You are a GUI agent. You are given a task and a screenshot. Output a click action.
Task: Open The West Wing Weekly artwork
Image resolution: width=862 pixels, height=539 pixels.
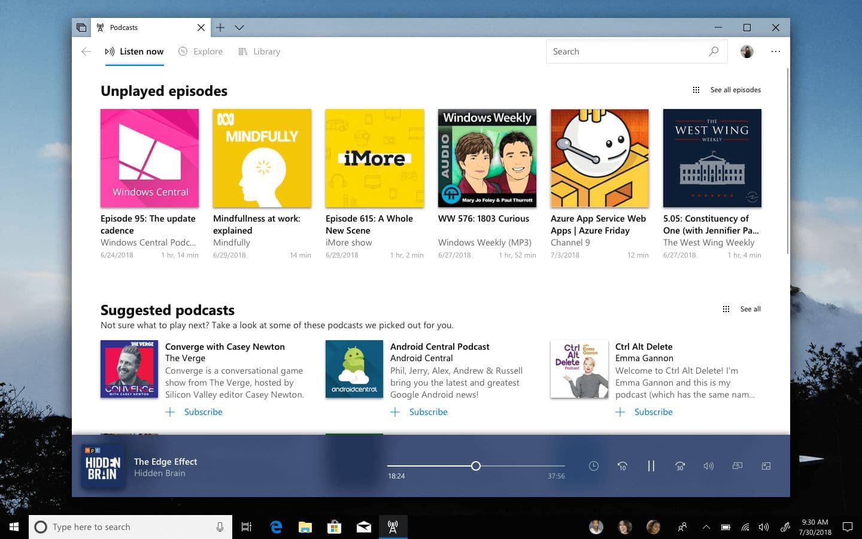click(x=712, y=158)
